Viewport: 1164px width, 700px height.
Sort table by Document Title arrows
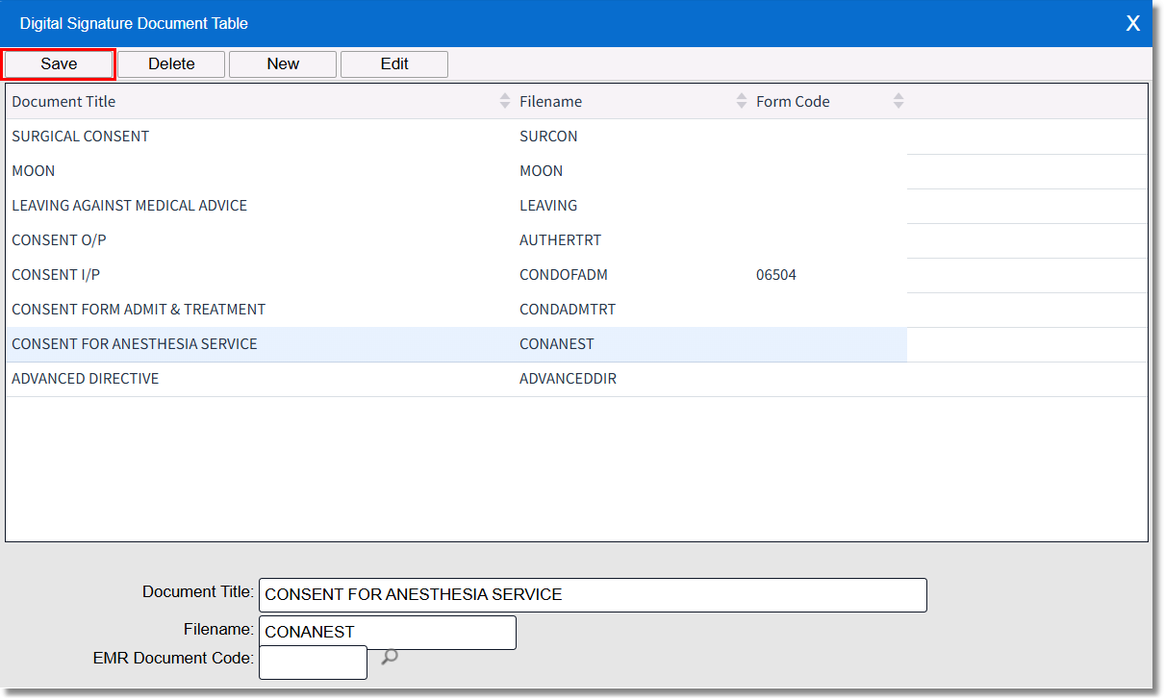click(505, 101)
